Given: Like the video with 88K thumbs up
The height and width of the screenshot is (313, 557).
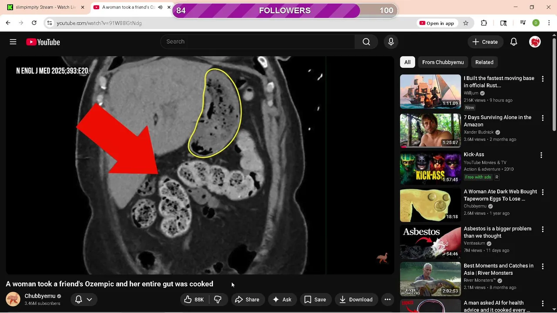Looking at the screenshot, I should [194, 300].
